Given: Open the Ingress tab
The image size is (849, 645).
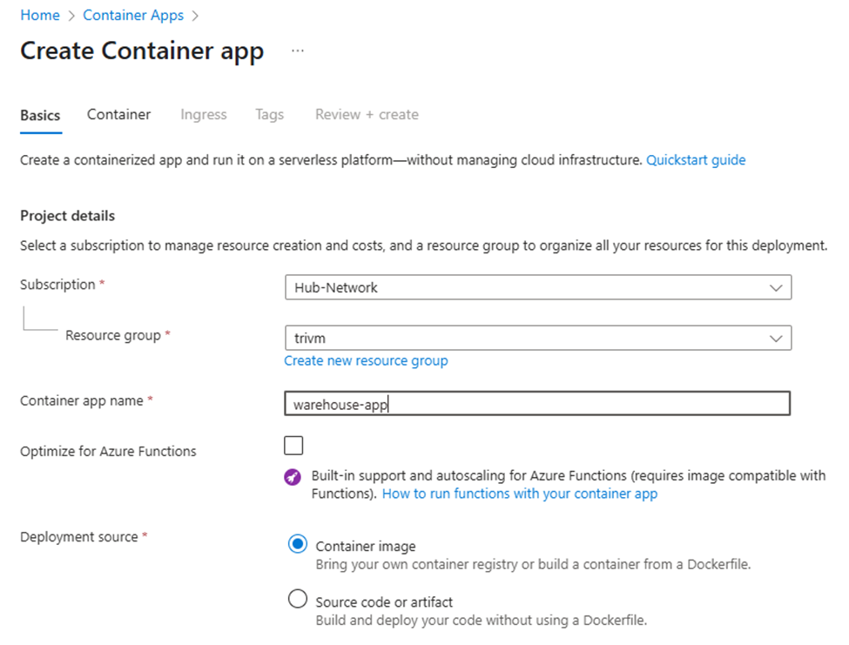Looking at the screenshot, I should (204, 115).
